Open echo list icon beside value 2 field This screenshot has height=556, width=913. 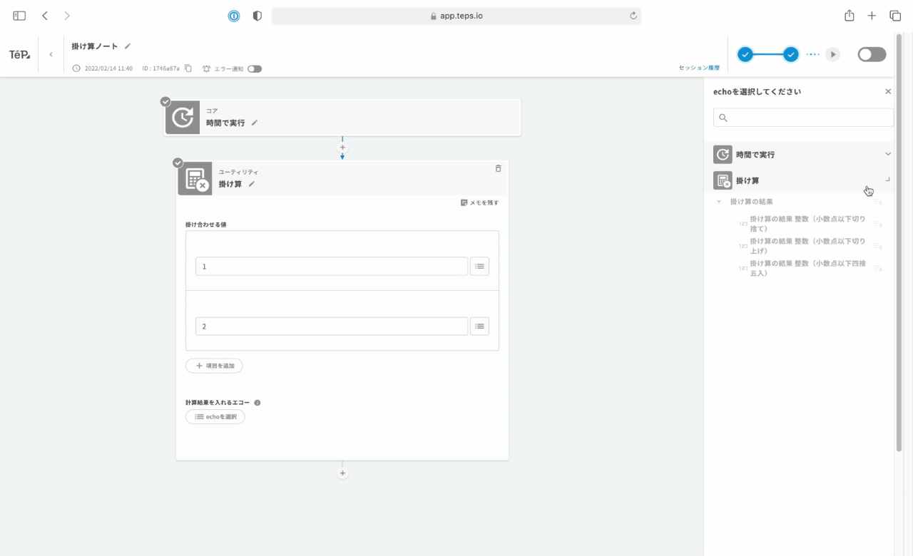[x=479, y=326]
